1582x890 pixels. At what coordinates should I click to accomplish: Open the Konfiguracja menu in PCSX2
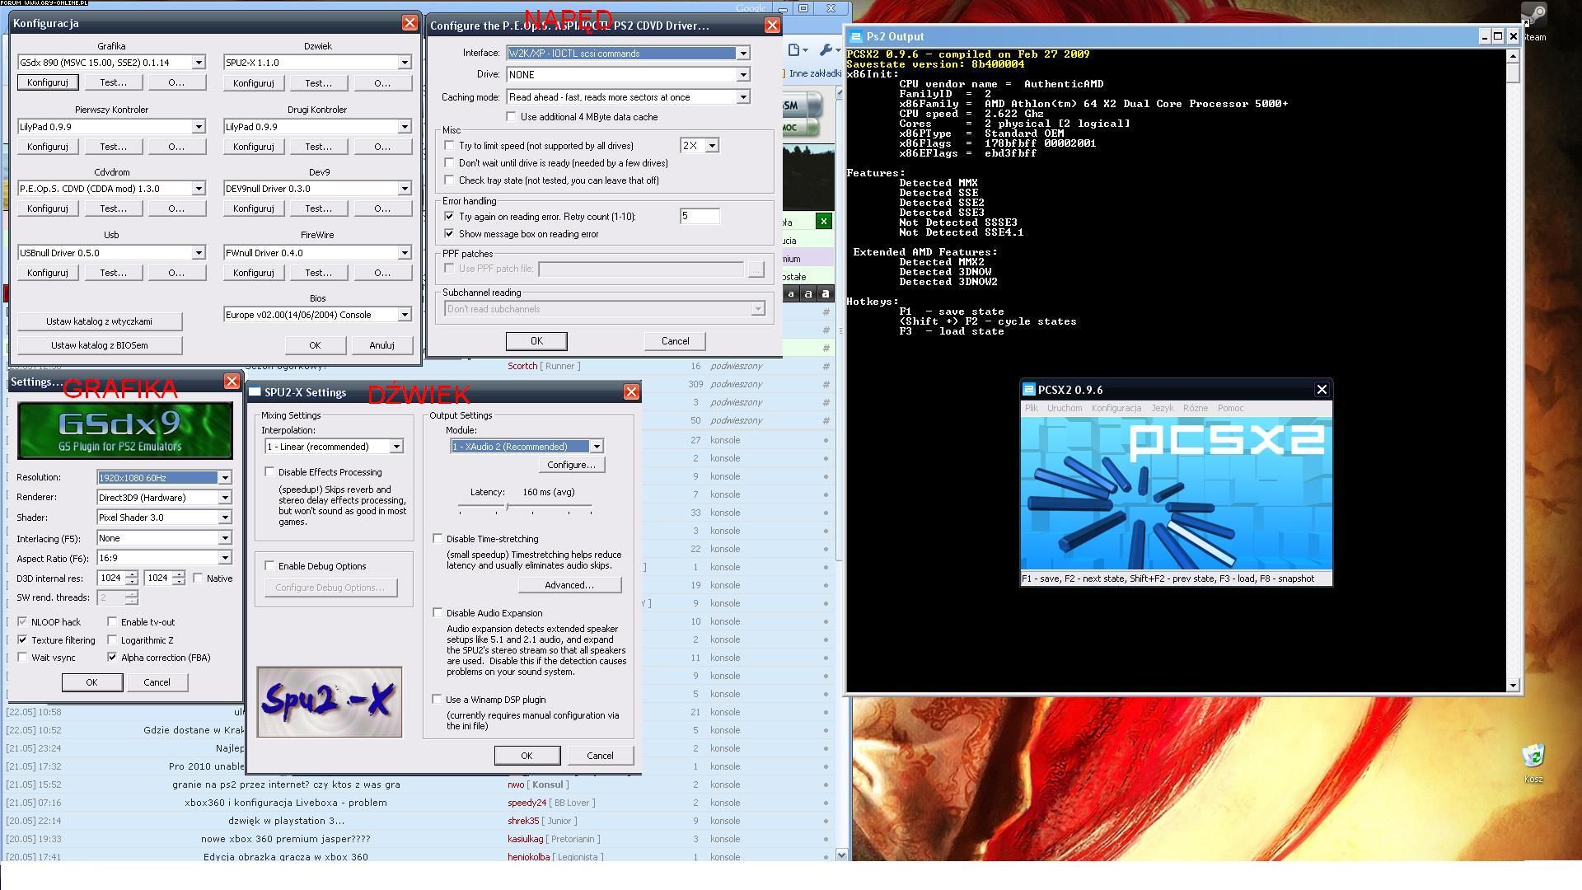tap(1116, 408)
